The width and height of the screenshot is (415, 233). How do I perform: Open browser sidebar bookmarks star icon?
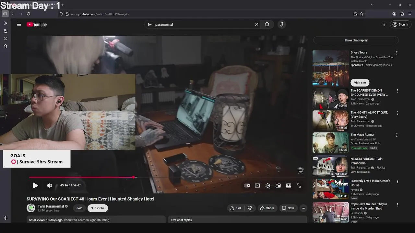(6, 46)
